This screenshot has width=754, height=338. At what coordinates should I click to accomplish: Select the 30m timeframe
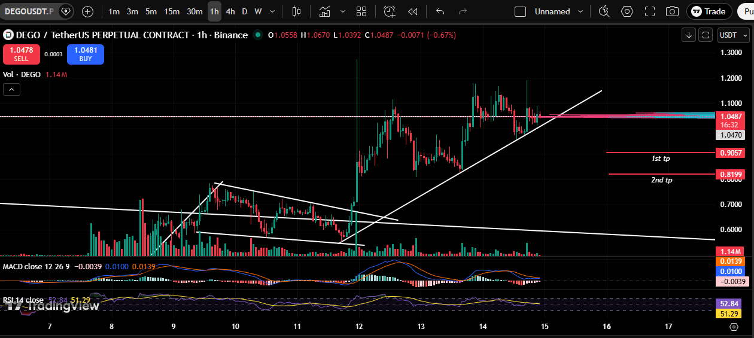coord(194,11)
